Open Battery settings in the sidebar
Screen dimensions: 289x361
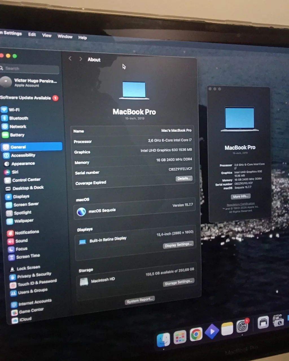[x=13, y=135]
